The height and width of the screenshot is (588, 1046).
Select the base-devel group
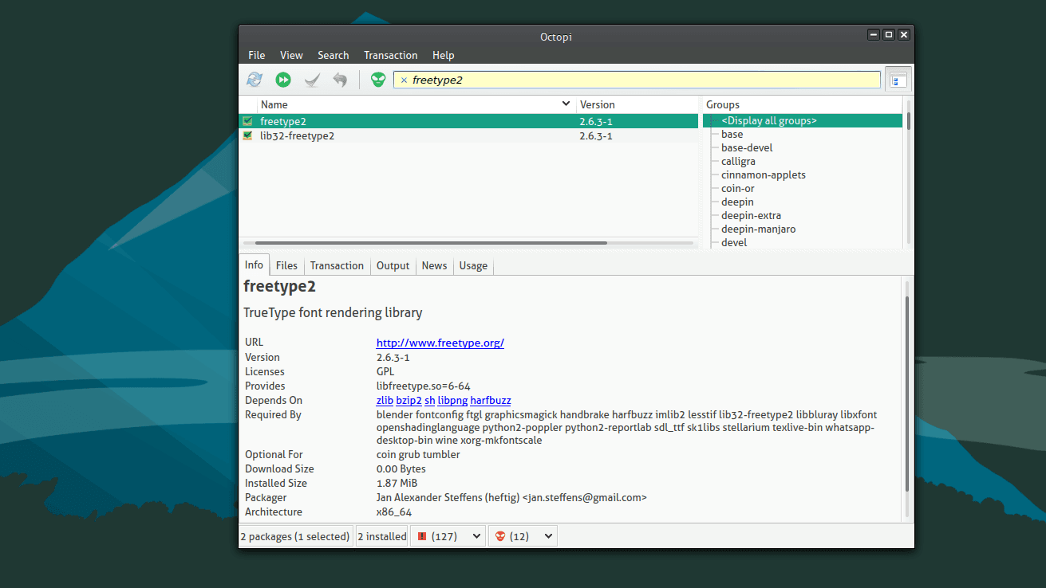[747, 147]
